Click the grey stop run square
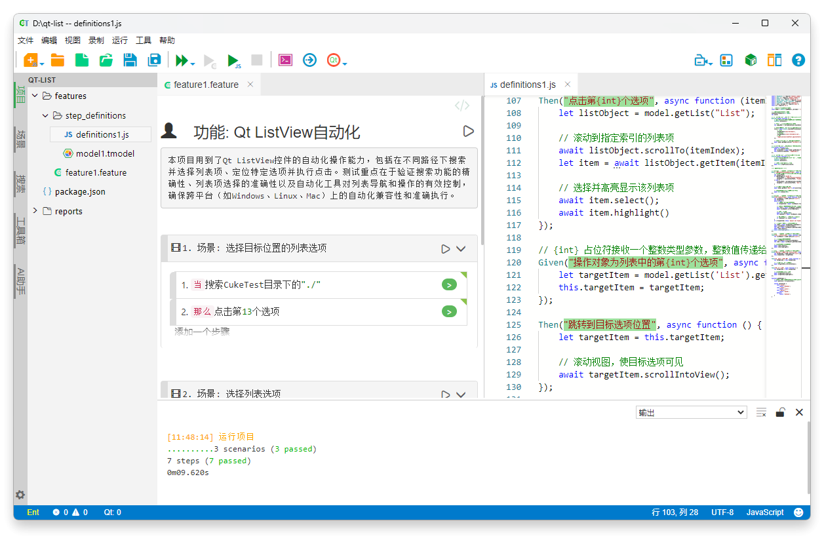 point(257,60)
